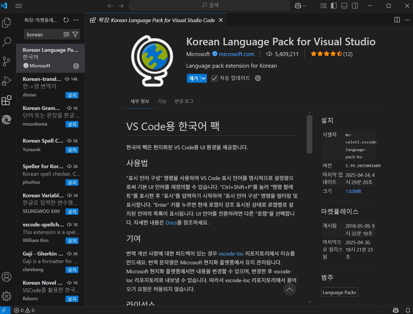413x314 pixels.
Task: Select Korean Language Pack in extension list
Action: 50,58
